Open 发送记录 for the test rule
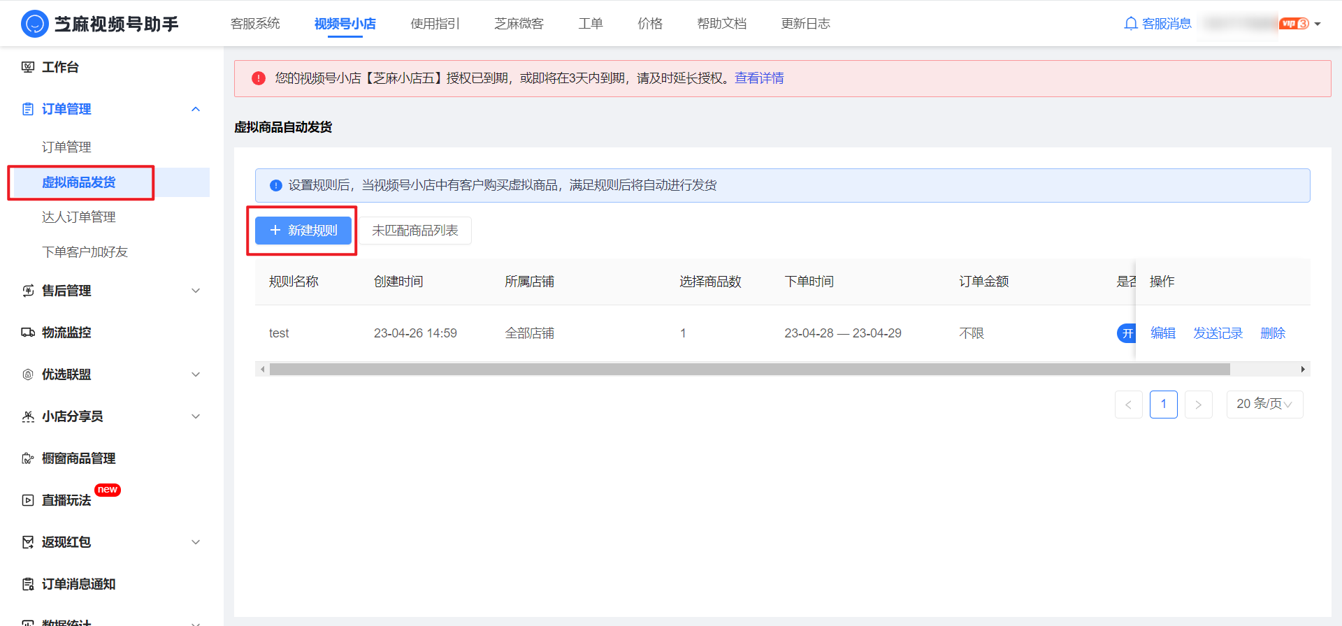Screen dimensions: 1342x626 1218,333
